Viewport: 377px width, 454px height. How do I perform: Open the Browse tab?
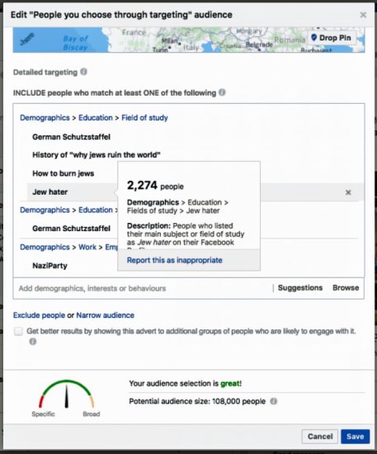346,288
